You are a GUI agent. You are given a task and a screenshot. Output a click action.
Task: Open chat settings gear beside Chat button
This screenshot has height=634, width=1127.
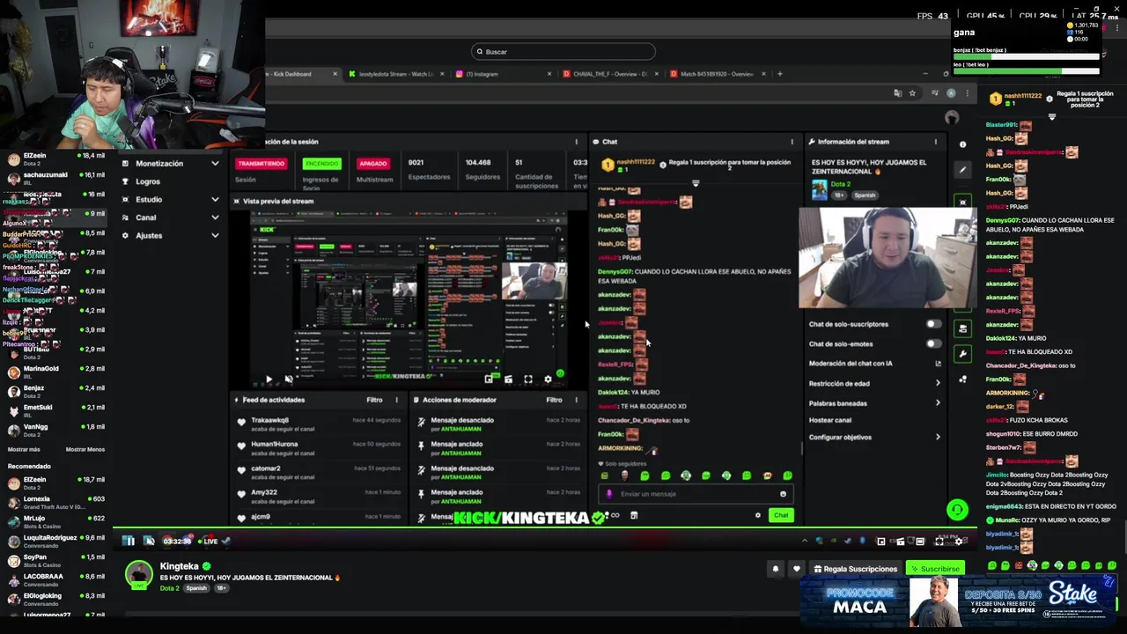coord(758,515)
